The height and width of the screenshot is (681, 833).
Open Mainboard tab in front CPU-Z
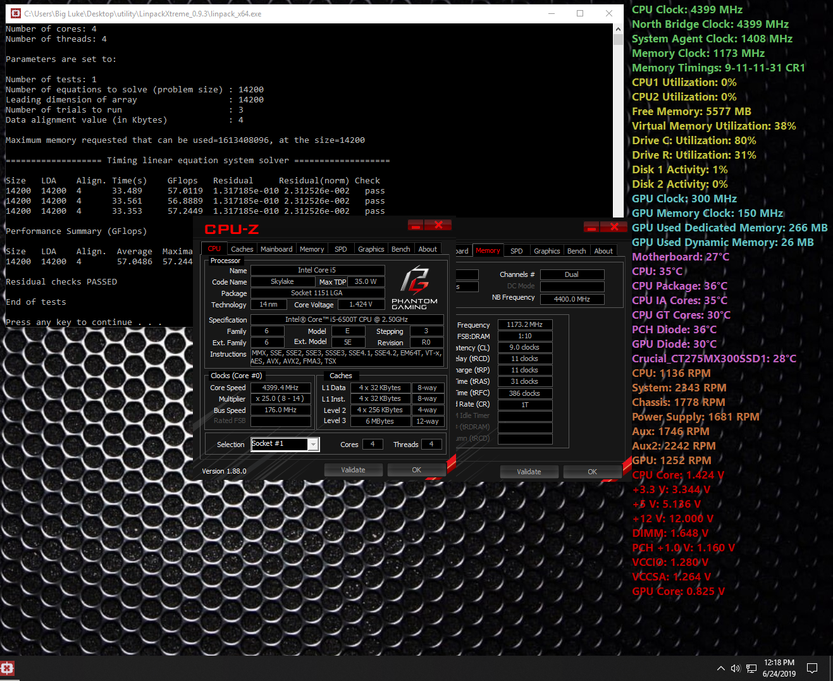(276, 249)
